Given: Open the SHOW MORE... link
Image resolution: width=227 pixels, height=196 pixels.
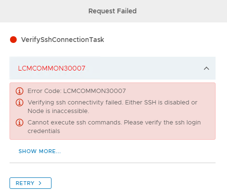Looking at the screenshot, I should coord(40,151).
